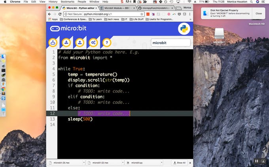Click the micro:bit logo in the header
The height and width of the screenshot is (167, 269).
[x=68, y=28]
